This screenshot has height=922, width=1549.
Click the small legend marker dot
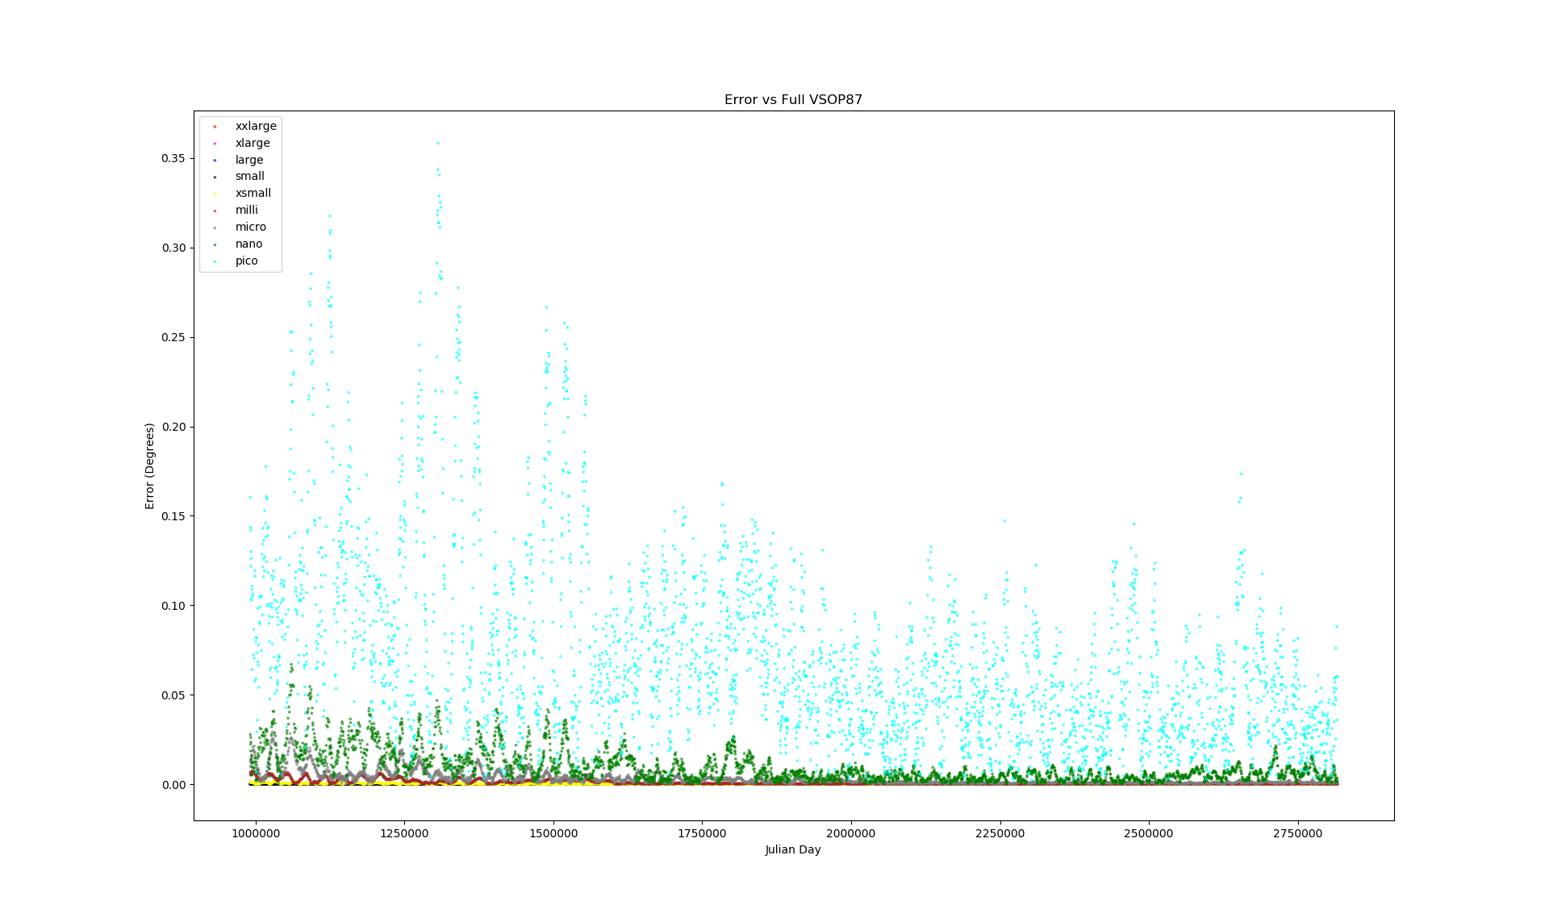click(x=215, y=177)
